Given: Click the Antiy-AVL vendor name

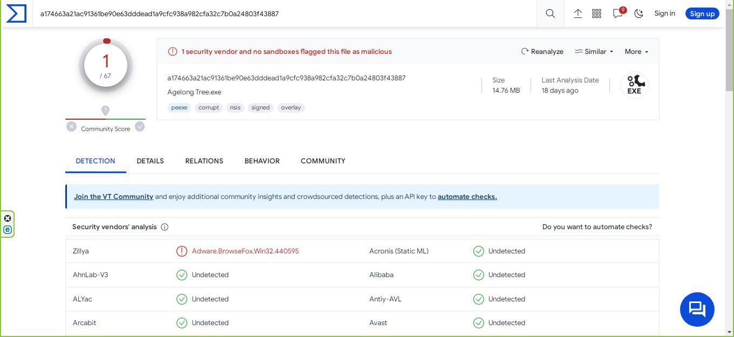Looking at the screenshot, I should click(385, 299).
